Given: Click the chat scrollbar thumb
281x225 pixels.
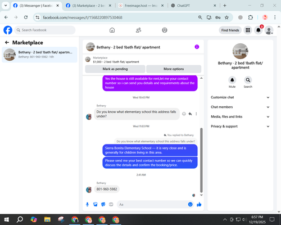Looking at the screenshot, I should coord(201,160).
